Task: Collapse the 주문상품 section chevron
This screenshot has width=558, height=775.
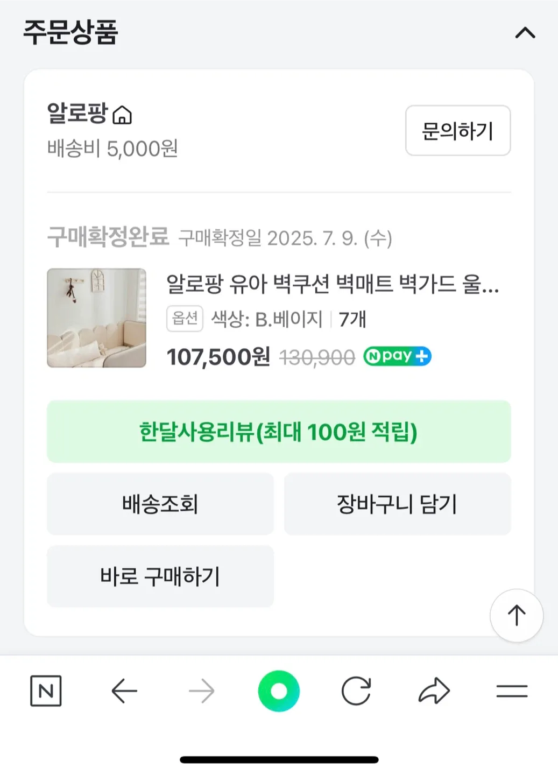Action: pyautogui.click(x=525, y=33)
